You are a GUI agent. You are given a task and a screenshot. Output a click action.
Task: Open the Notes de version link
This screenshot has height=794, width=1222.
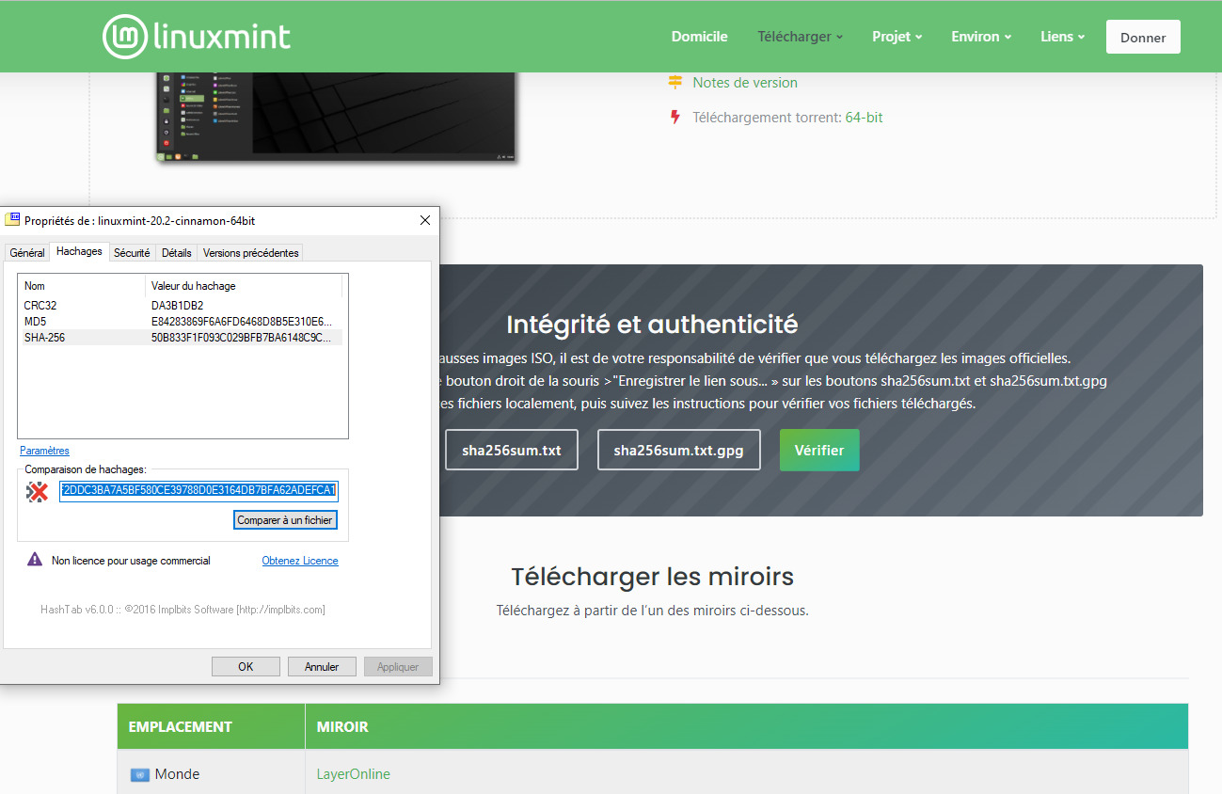(745, 83)
